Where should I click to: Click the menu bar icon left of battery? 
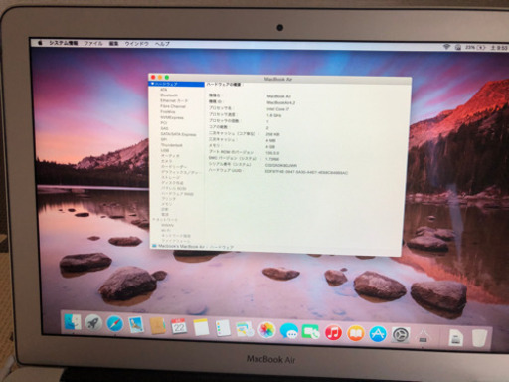pos(457,47)
